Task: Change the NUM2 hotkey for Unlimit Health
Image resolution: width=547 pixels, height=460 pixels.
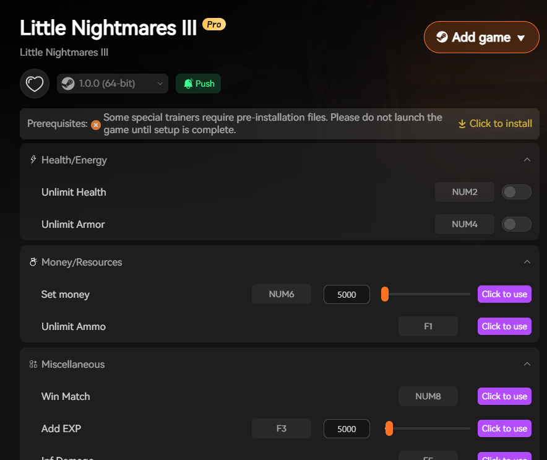Action: tap(465, 192)
